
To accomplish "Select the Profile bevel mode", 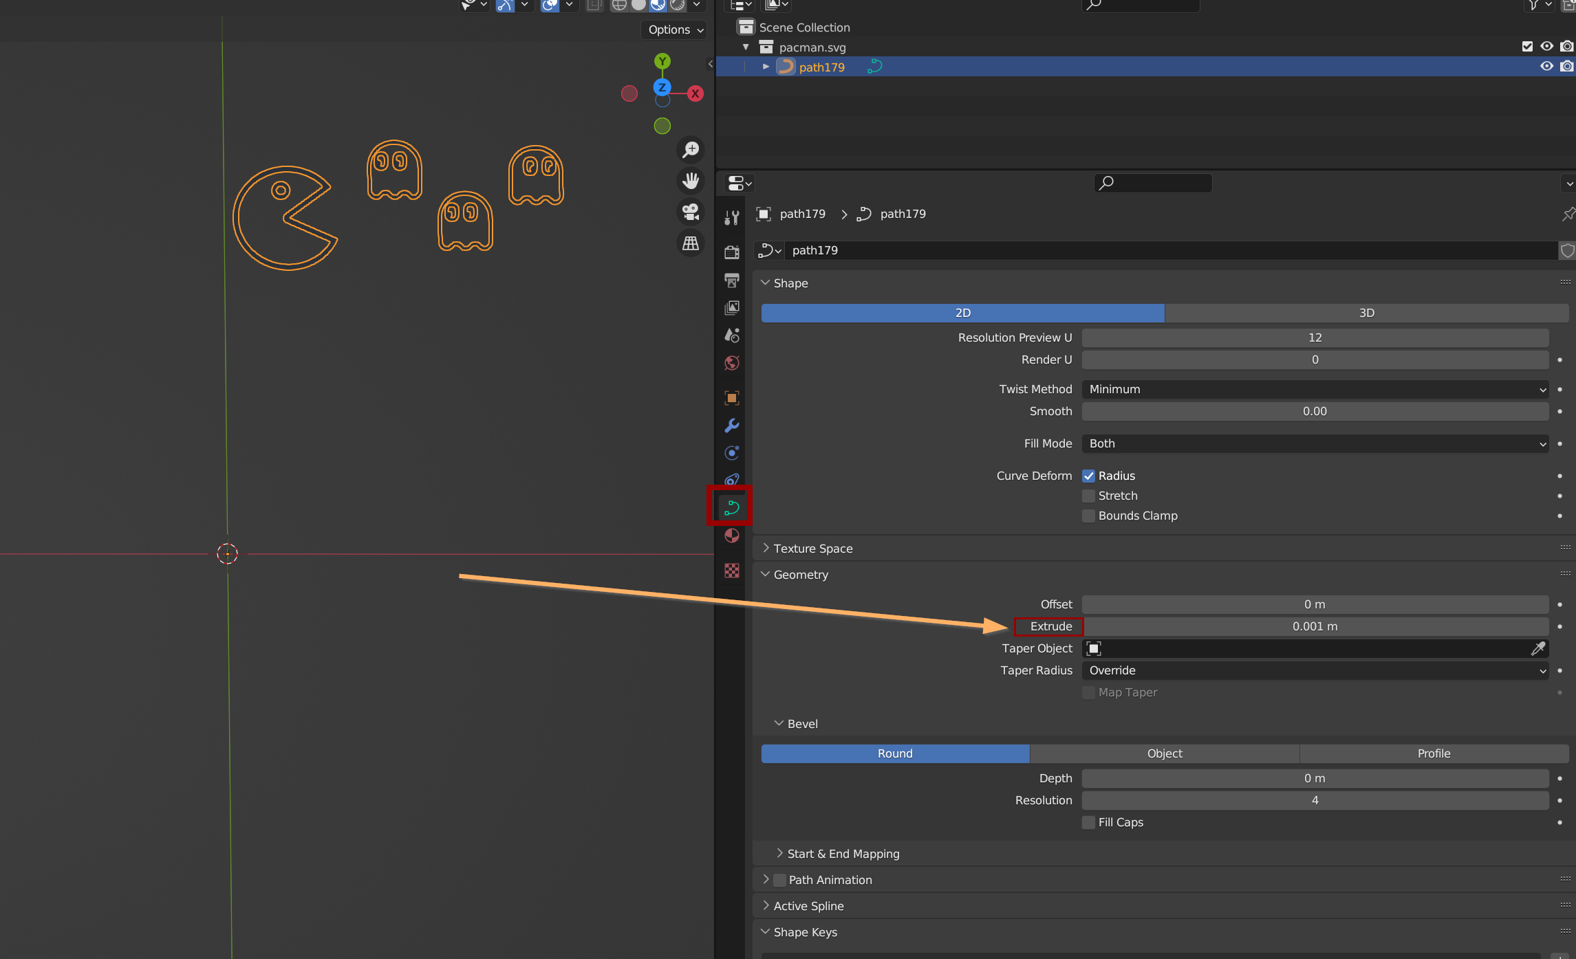I will coord(1433,753).
